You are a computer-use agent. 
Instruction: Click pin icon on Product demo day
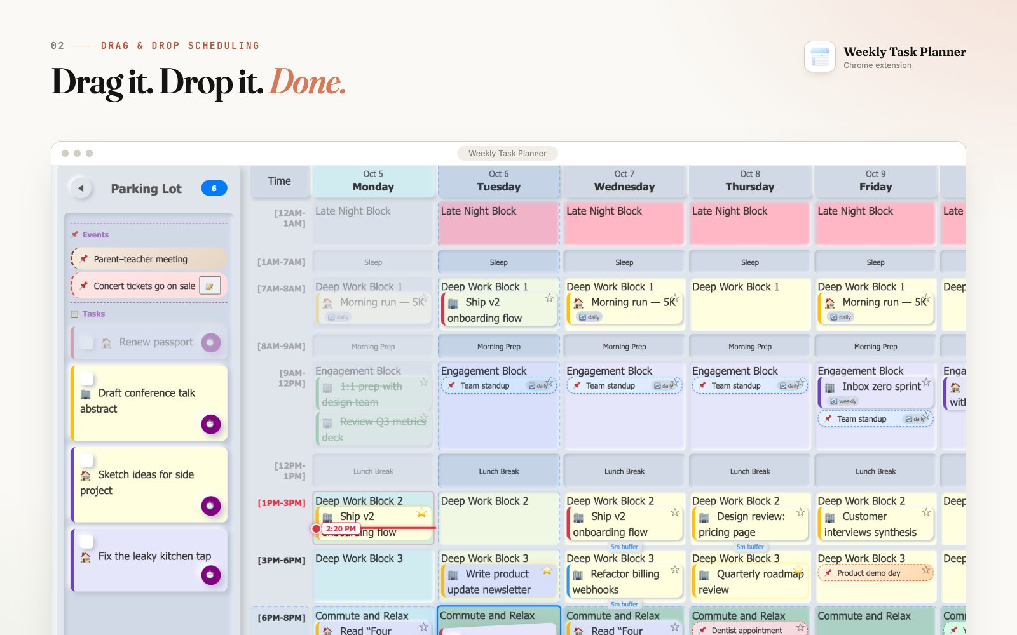(x=828, y=573)
